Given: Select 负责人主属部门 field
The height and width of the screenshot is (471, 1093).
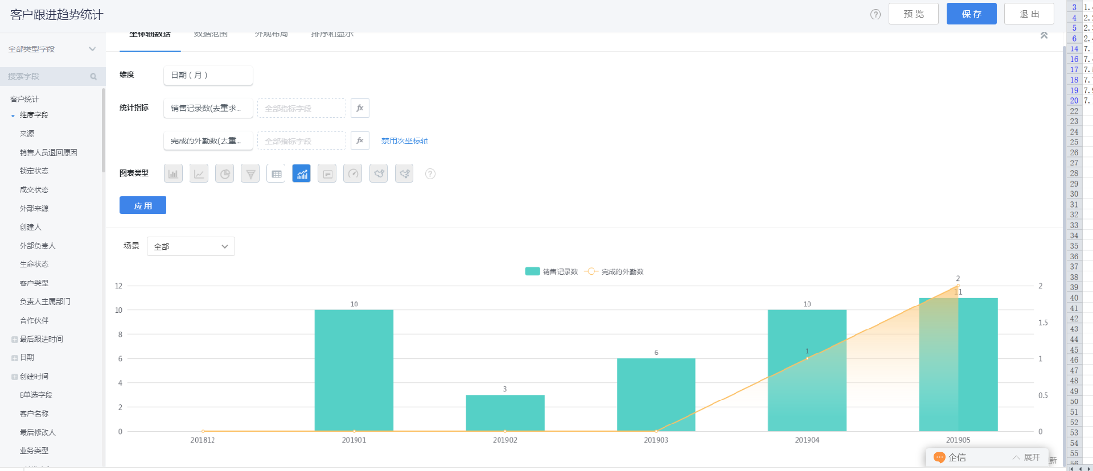Looking at the screenshot, I should [45, 301].
